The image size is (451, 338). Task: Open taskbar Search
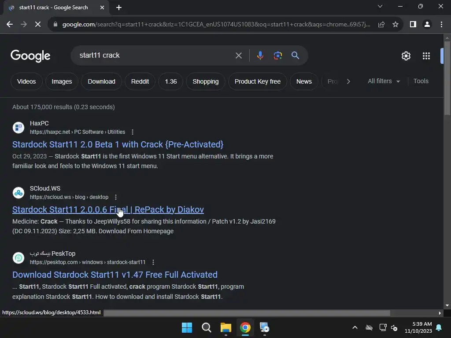207,327
